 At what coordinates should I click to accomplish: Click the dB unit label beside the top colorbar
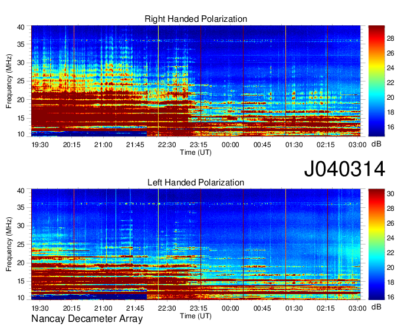(376, 144)
